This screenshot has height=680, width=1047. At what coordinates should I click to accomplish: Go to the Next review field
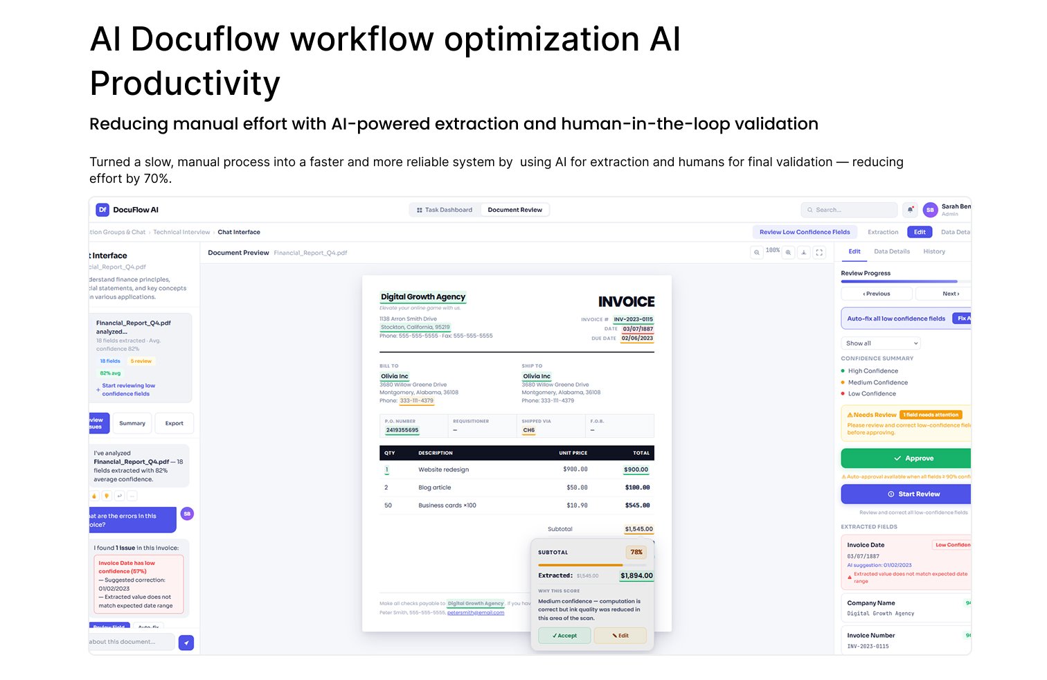click(x=945, y=294)
